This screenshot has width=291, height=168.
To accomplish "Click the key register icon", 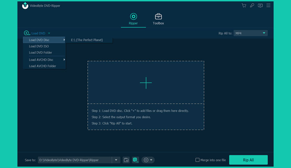I will tap(252, 6).
